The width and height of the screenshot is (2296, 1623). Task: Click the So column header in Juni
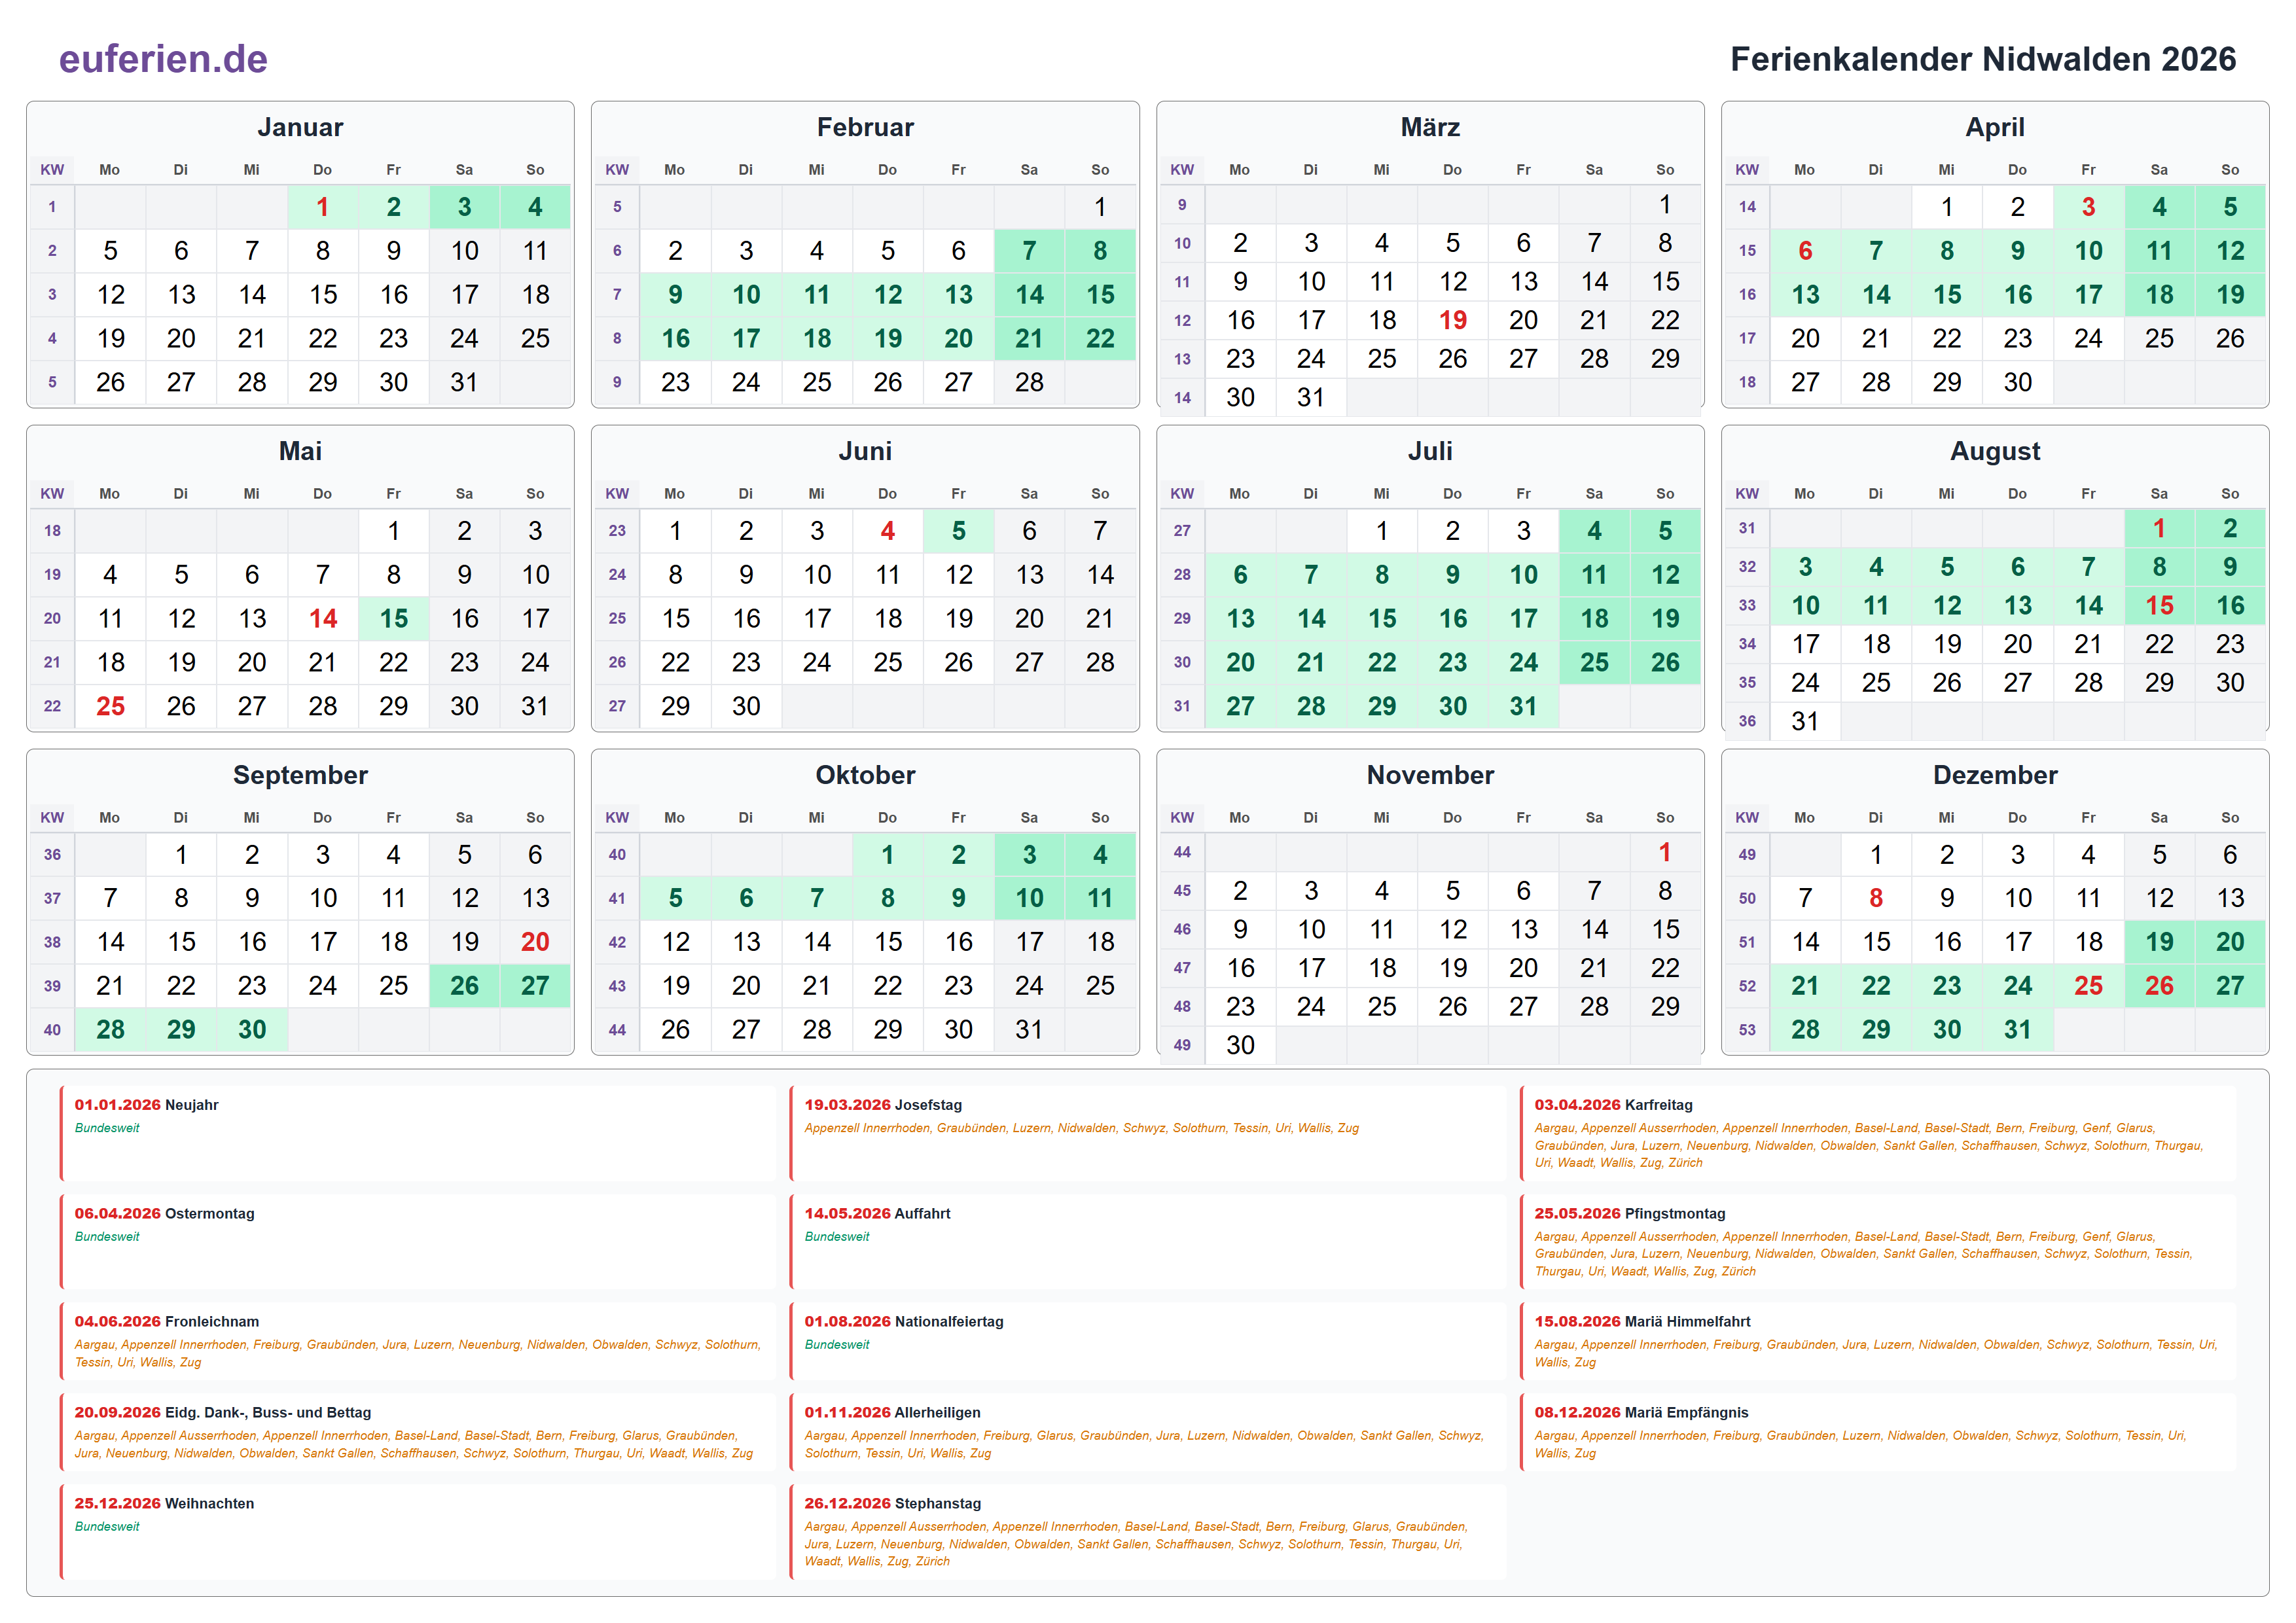coord(1100,494)
